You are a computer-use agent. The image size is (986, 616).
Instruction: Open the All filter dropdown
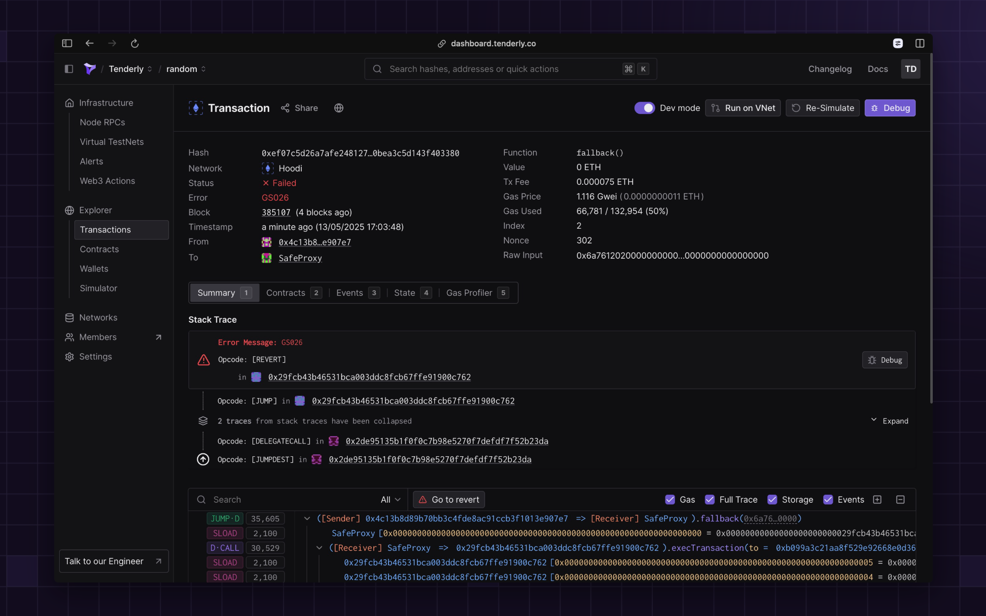tap(390, 500)
